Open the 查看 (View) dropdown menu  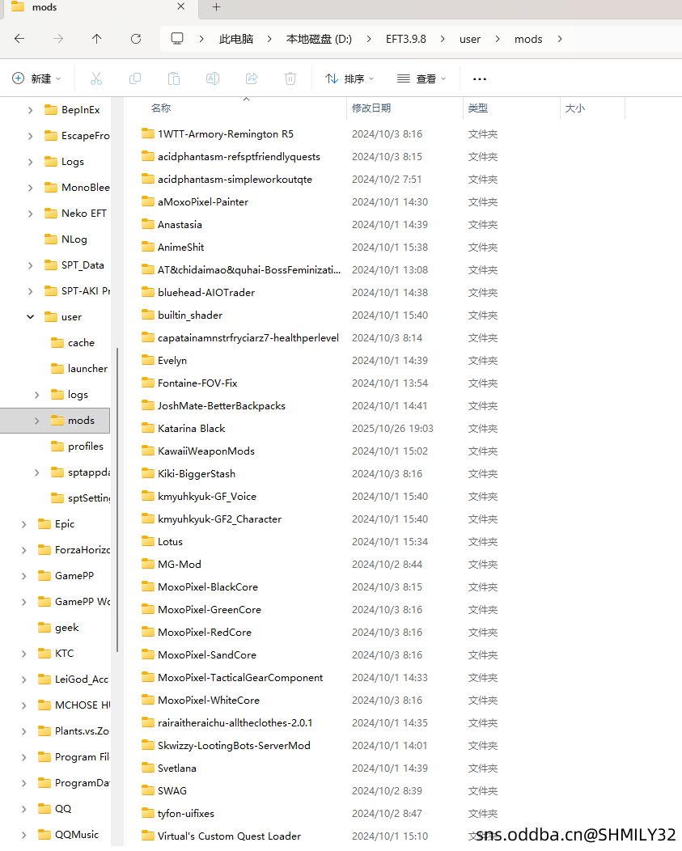[421, 78]
